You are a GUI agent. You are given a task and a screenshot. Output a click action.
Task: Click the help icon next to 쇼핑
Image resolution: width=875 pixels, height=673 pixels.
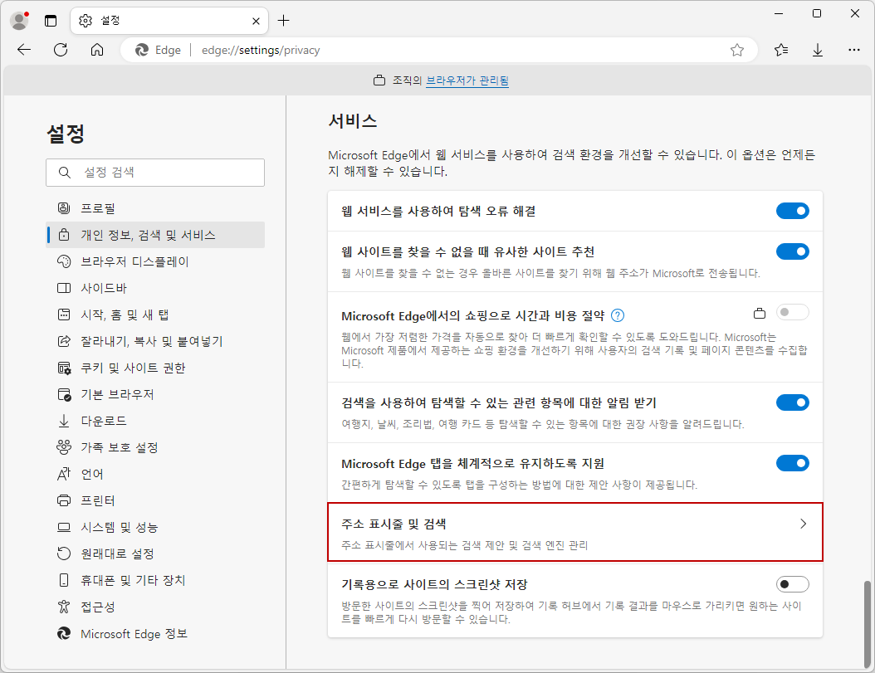(618, 316)
